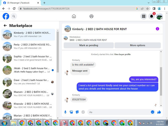This screenshot has width=168, height=126.
Task: Open Chrome profile avatar
Action: 159,8
